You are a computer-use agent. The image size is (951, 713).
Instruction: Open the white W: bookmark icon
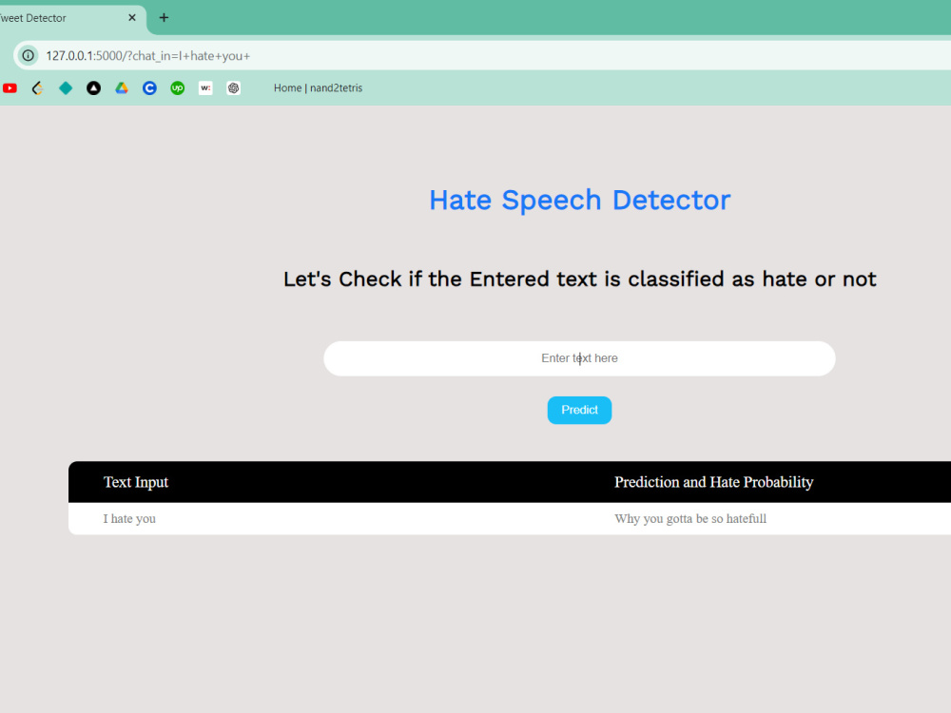click(x=205, y=87)
